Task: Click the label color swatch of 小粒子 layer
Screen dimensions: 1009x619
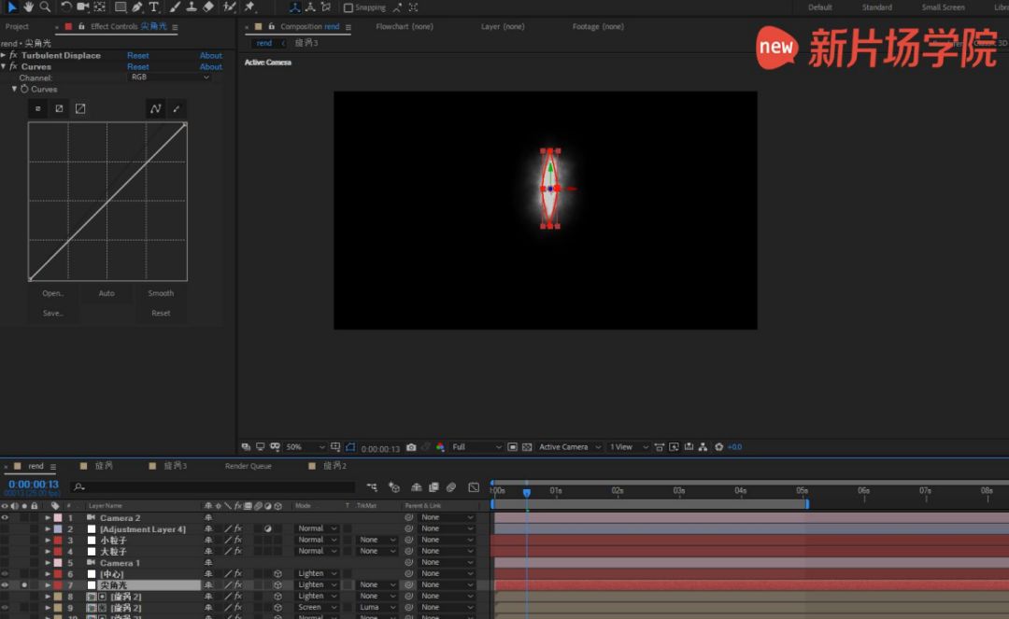Action: pos(58,540)
